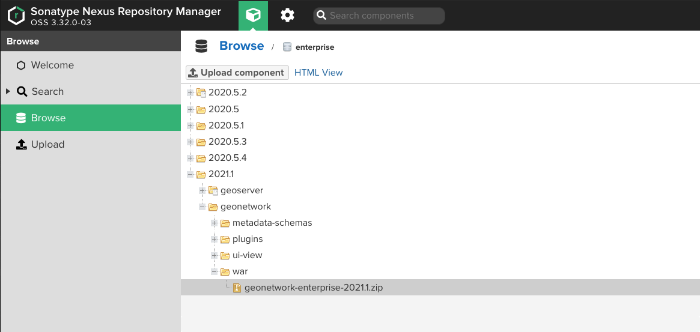The height and width of the screenshot is (332, 700).
Task: Open the HTML View link
Action: pos(318,73)
